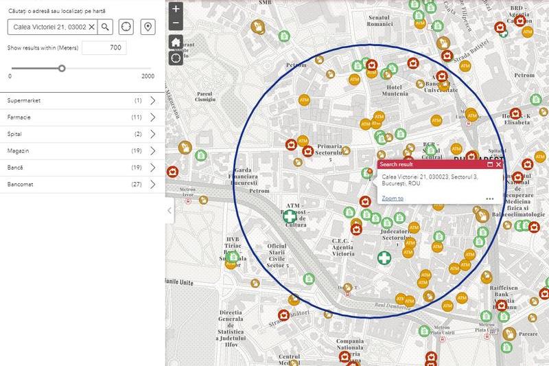Clear the address search text

coord(91,27)
